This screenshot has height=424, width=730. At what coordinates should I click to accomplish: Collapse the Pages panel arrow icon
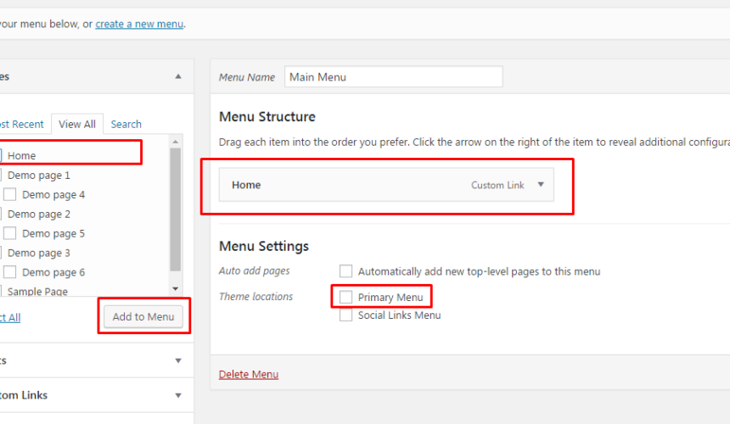pos(178,76)
